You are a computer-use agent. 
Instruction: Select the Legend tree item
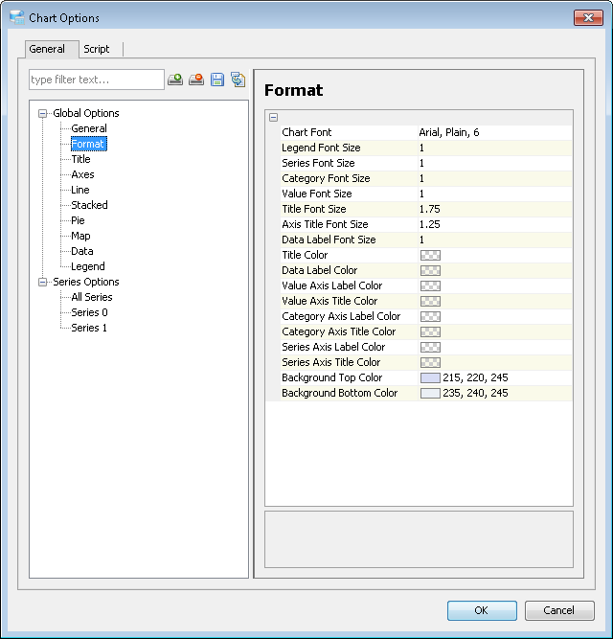tap(87, 266)
